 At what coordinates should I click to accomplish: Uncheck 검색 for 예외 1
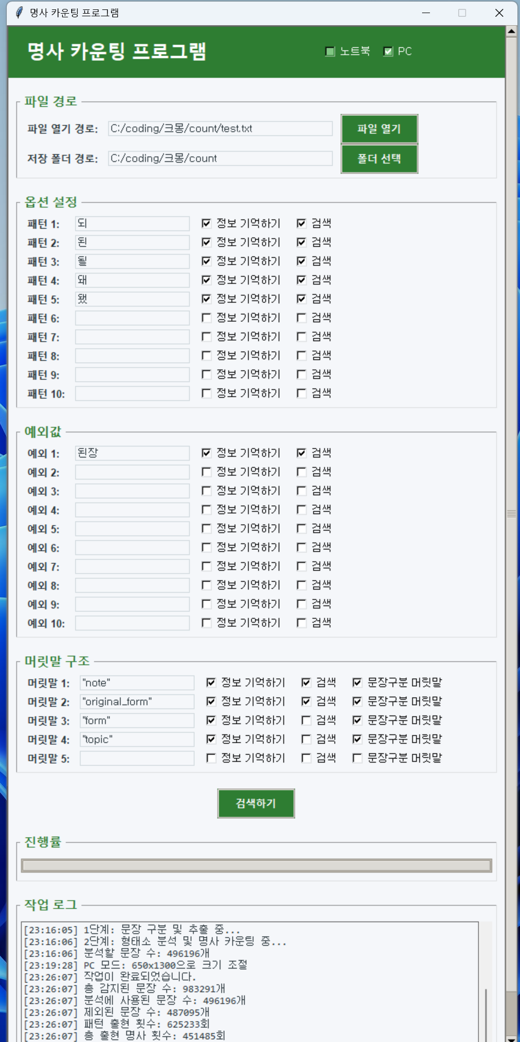[x=301, y=453]
